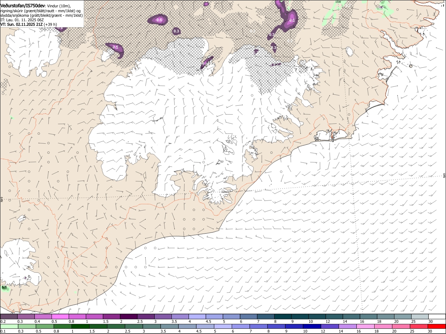This screenshot has height=334, width=446.
Task: Click the 'slydda/snjókoma' legend description line
Action: (42, 15)
